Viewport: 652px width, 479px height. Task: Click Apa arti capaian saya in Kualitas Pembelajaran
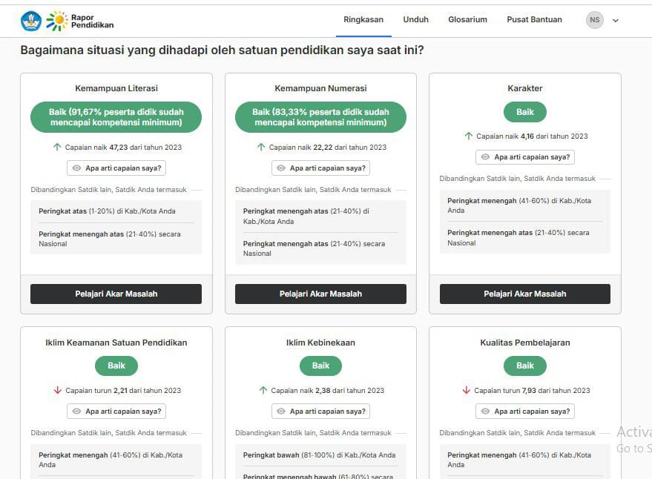tap(525, 412)
